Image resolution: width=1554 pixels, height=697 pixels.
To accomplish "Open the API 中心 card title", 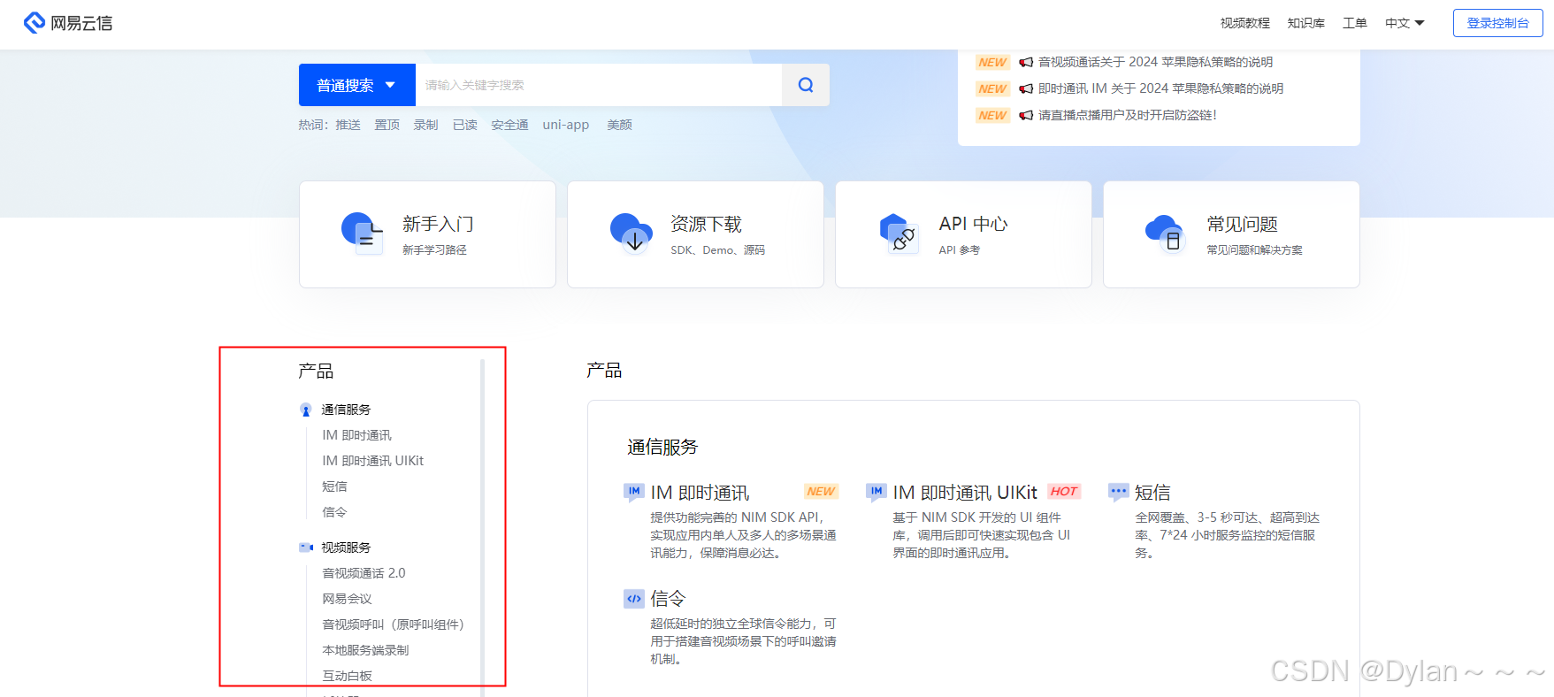I will coord(973,224).
